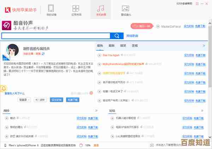Play the See You Again ringtone

(x=100, y=55)
